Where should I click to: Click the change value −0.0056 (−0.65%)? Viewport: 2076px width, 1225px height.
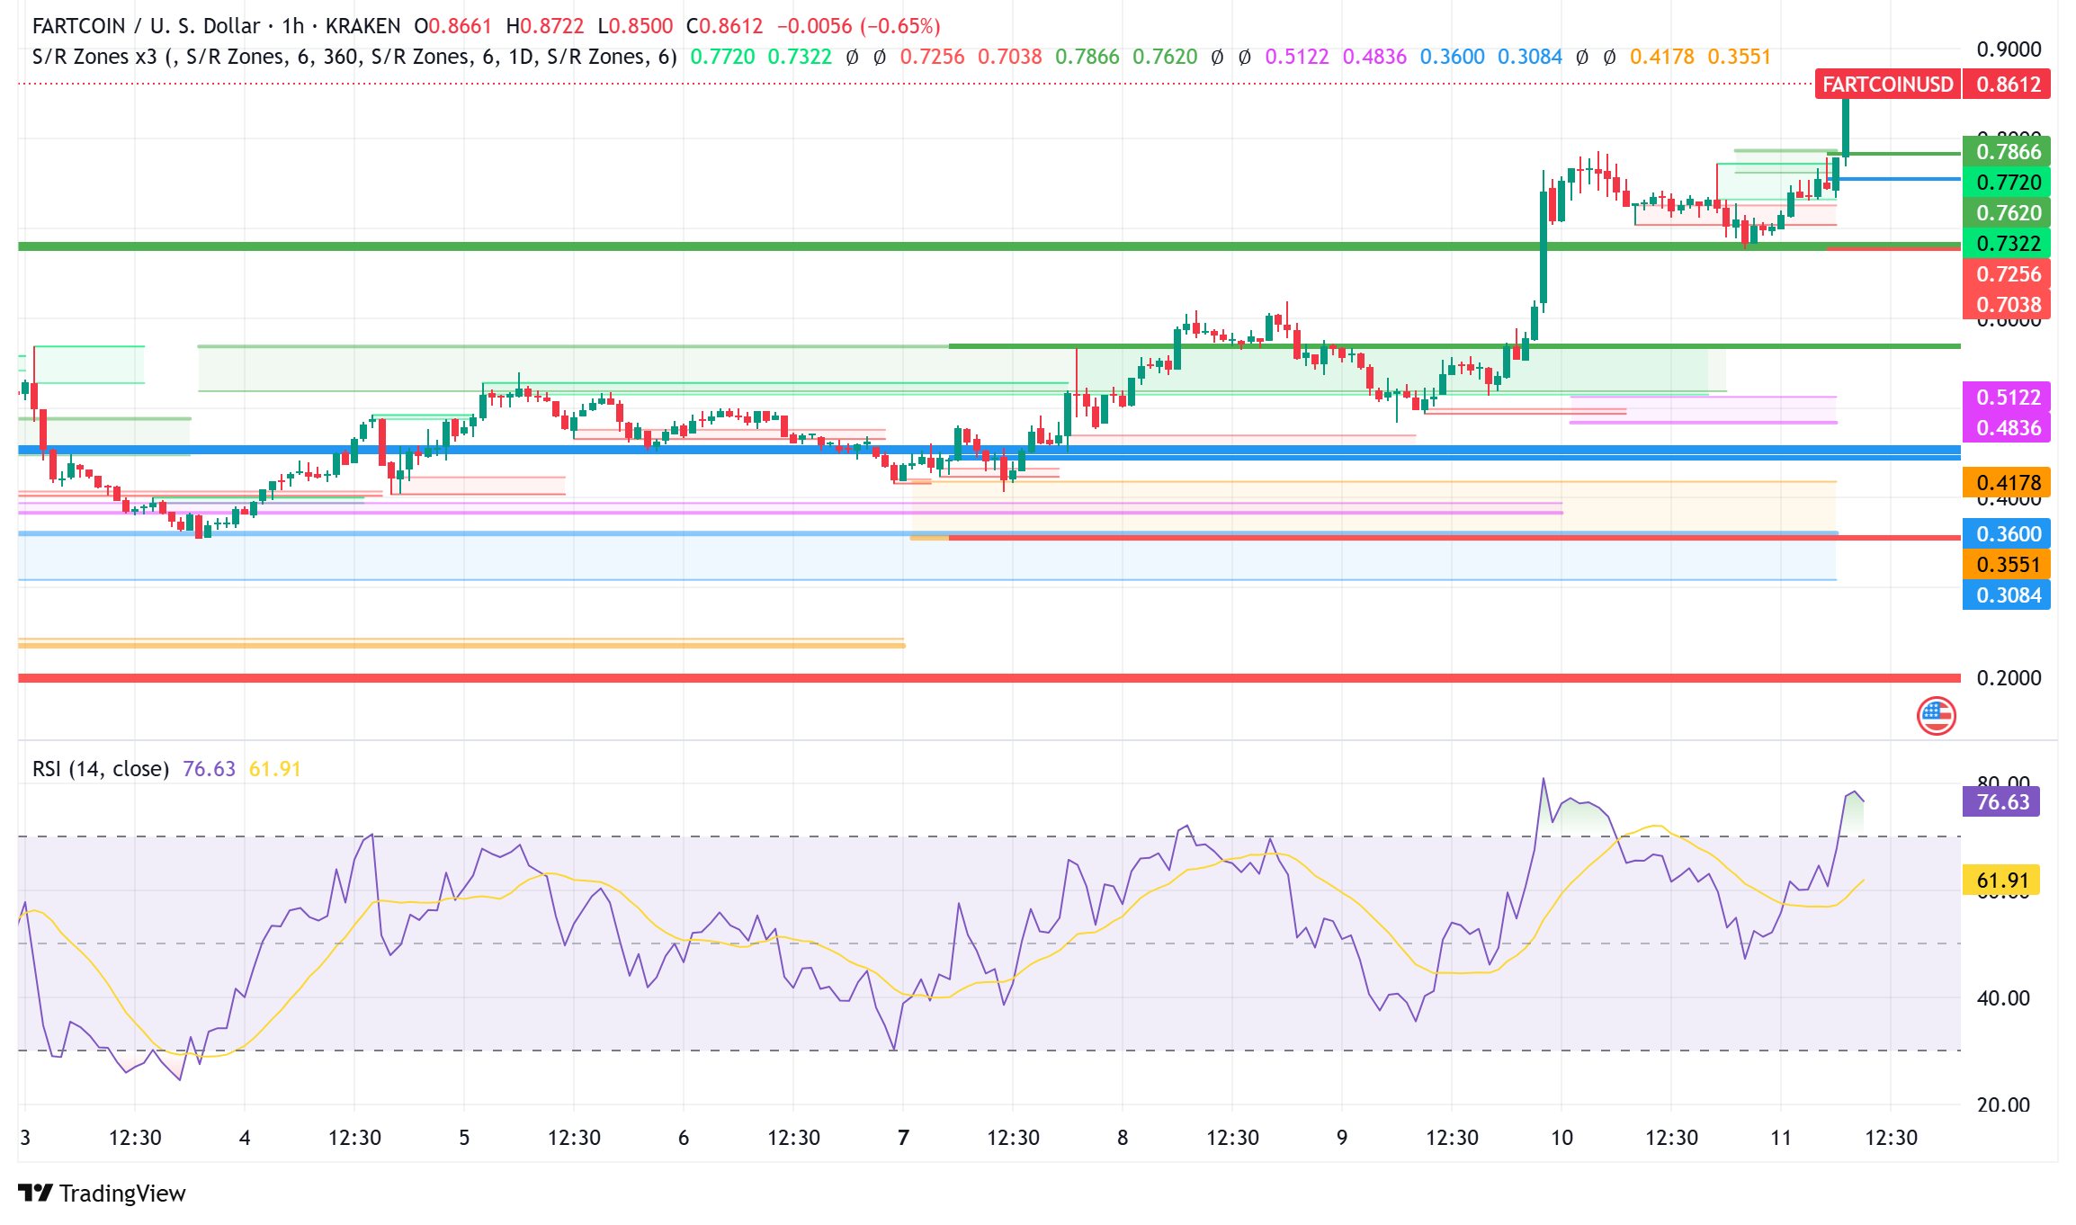tap(859, 26)
